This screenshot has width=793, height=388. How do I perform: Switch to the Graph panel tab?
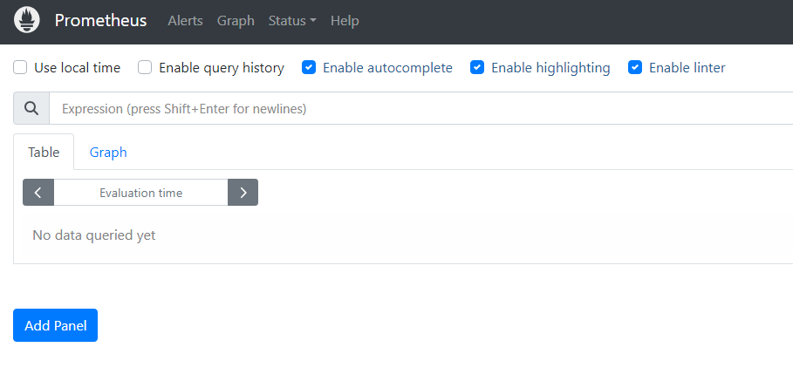coord(108,152)
